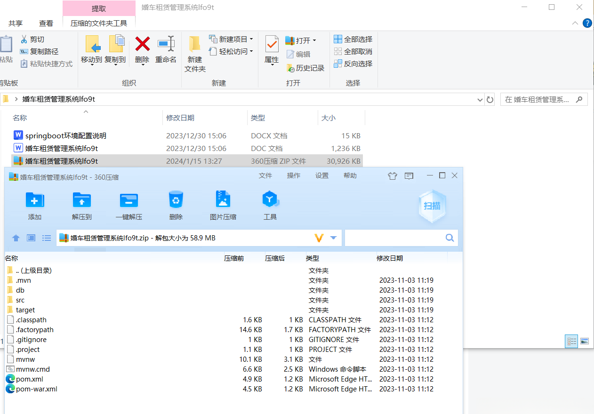Click the orange V icon in the path bar

click(319, 238)
